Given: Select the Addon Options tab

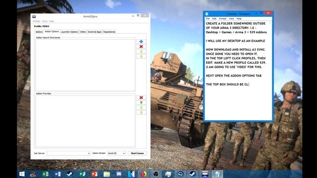Looking at the screenshot, I should tap(52, 32).
